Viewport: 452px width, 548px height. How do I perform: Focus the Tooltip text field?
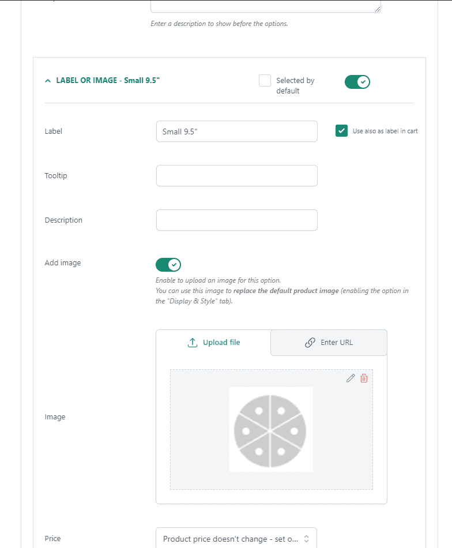[237, 176]
